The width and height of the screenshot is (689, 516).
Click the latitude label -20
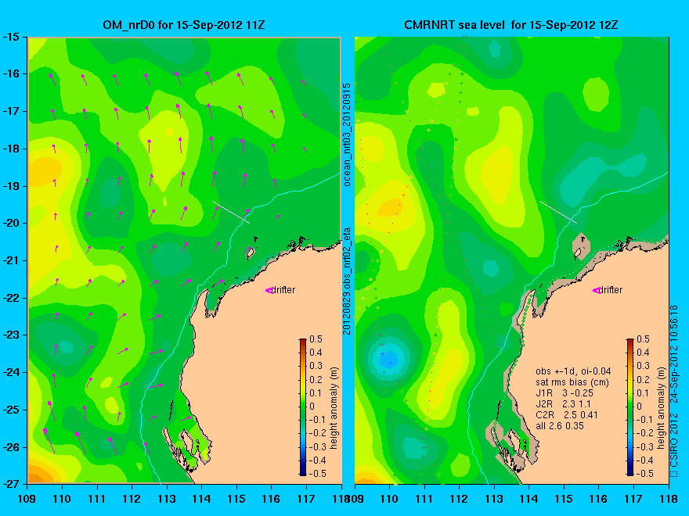point(11,224)
